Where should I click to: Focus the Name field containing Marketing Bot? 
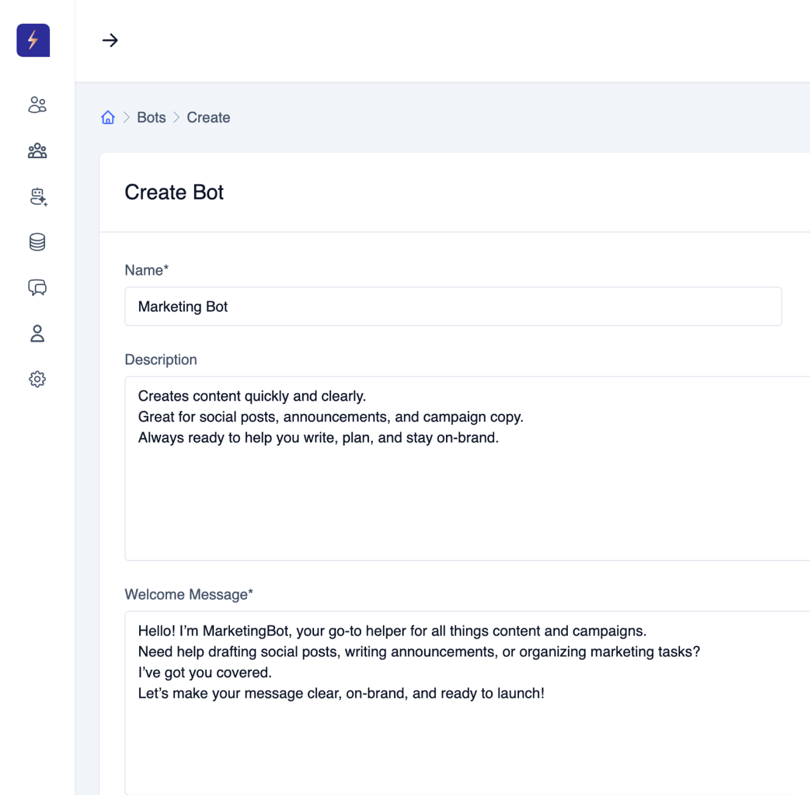453,307
